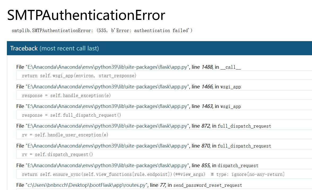This screenshot has height=190, width=312.
Task: Click the '535 authentication failed' error message
Action: (x=102, y=31)
